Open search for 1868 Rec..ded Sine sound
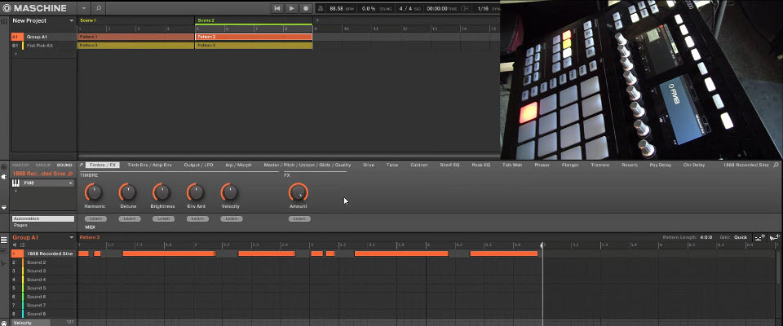The height and width of the screenshot is (326, 783). coord(70,174)
